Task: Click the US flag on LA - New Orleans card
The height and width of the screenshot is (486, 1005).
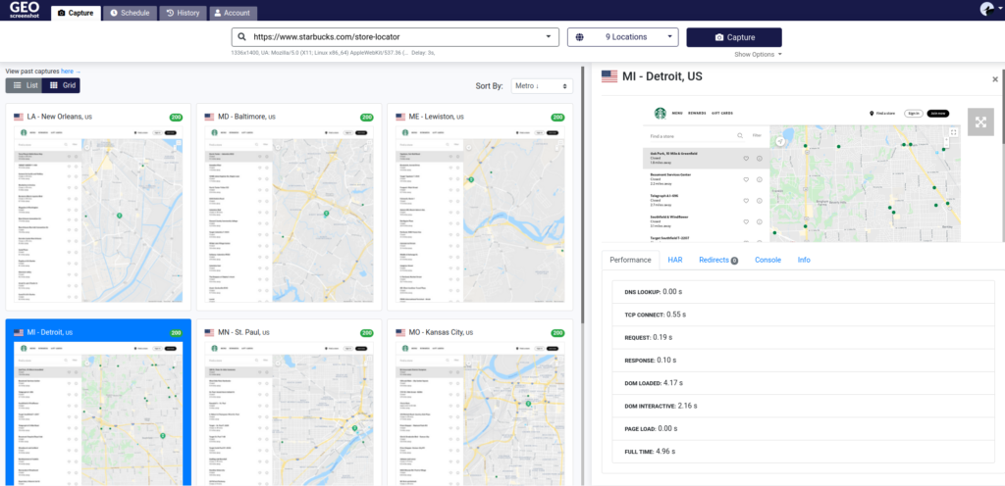Action: pyautogui.click(x=19, y=117)
